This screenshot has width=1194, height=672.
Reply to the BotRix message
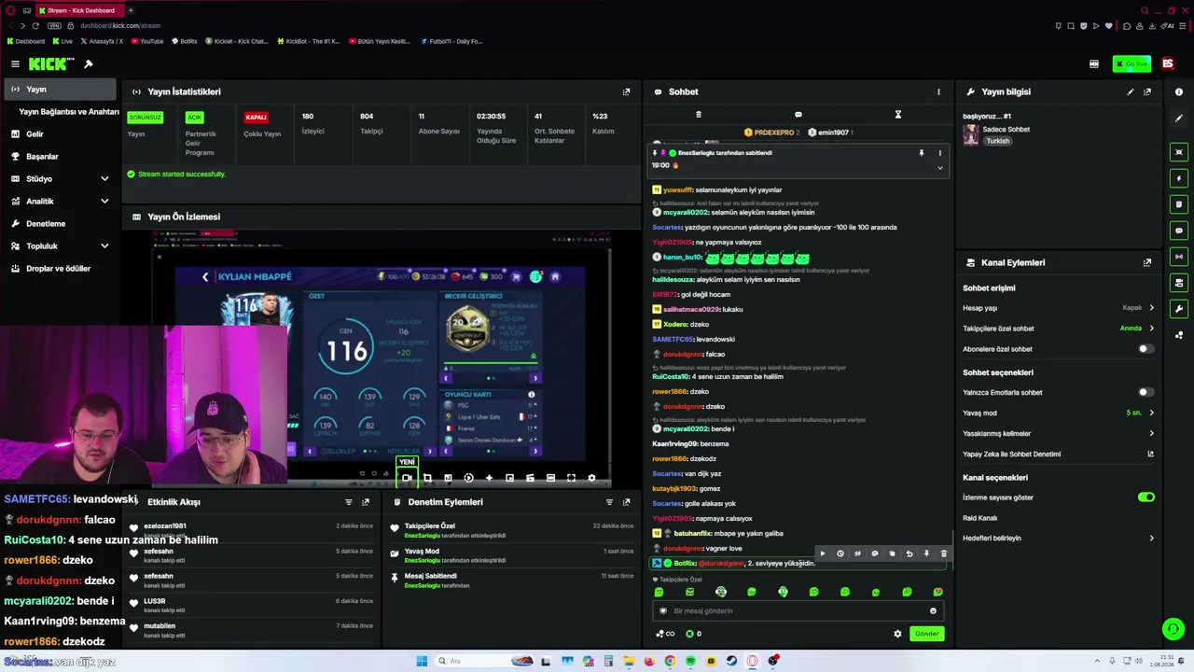909,553
